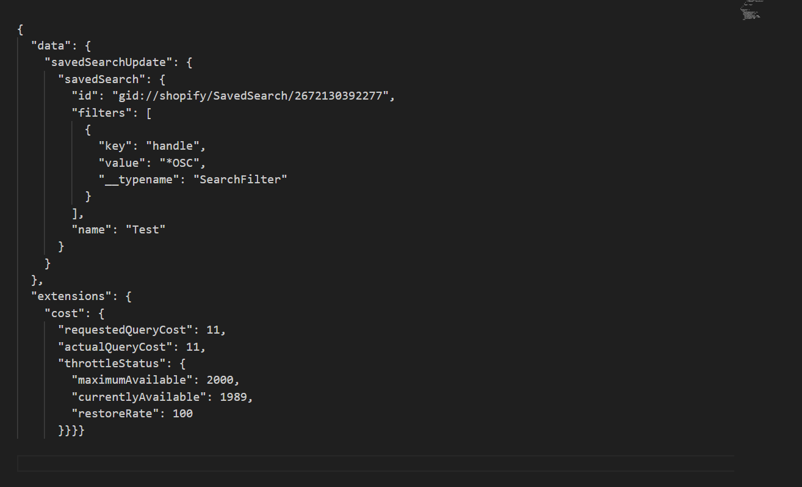Click the "data" key in the JSON
802x487 pixels.
[51, 46]
